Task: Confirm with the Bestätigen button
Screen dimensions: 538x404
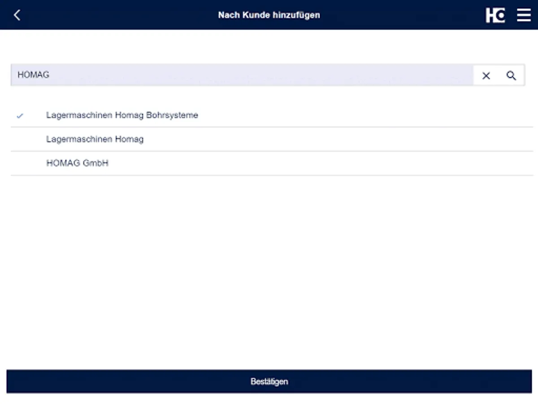Action: click(x=269, y=382)
